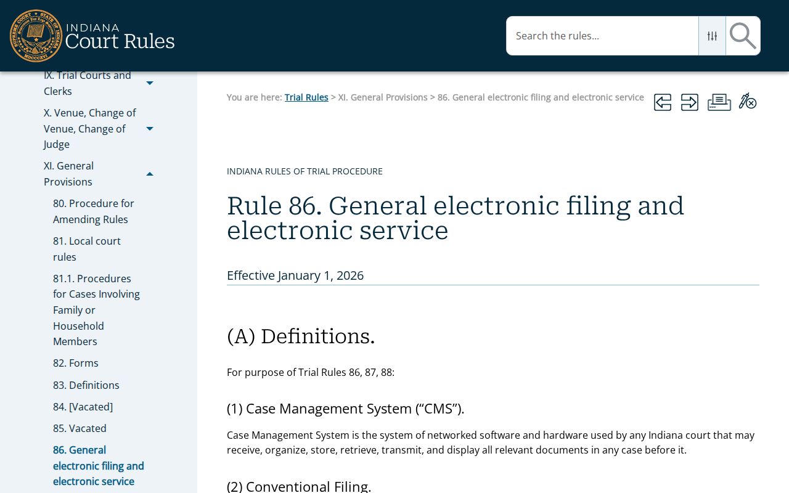Click '(2) Conventional Filing.' heading
Viewport: 789px width, 493px height.
[299, 486]
